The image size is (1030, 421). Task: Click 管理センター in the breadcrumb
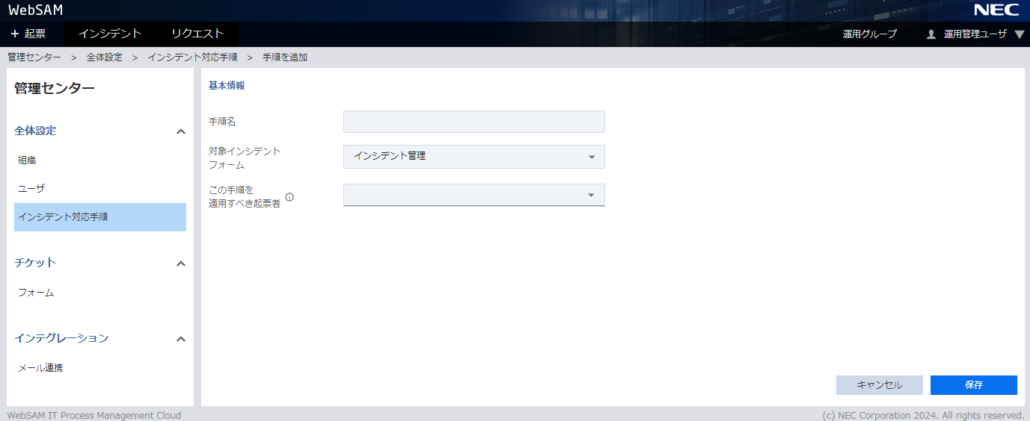tap(34, 57)
